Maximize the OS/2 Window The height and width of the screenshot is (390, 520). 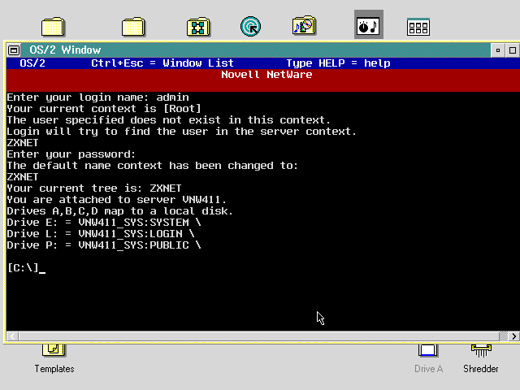(x=513, y=50)
